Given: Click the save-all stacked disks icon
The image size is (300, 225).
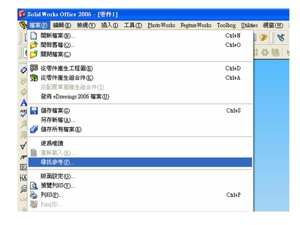Looking at the screenshot, I should click(x=34, y=129).
